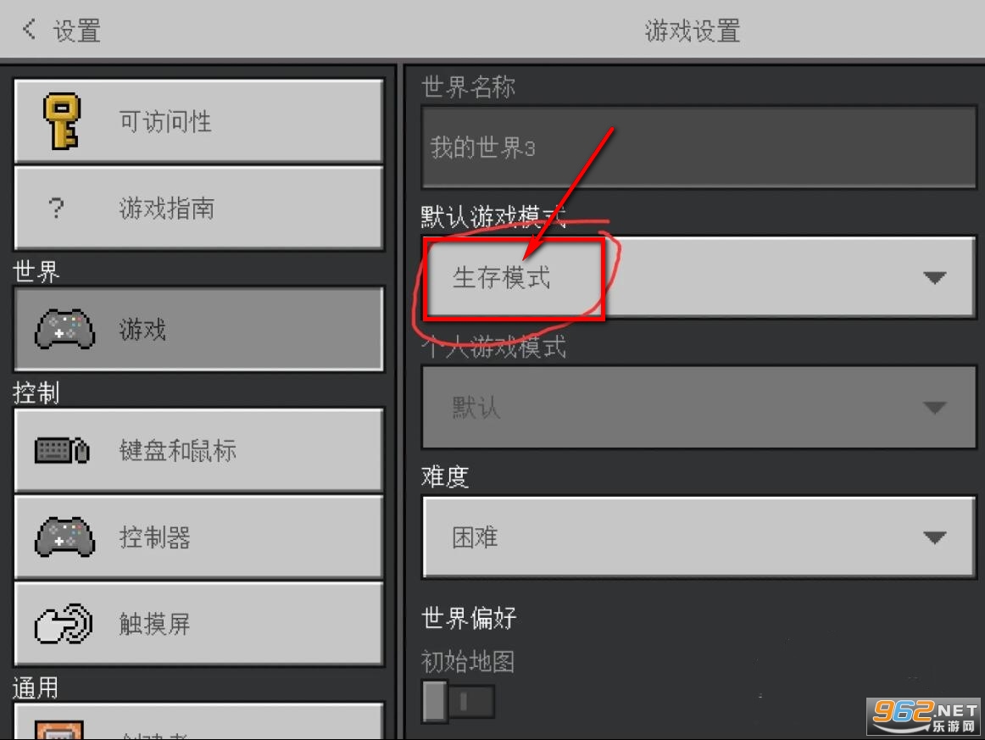Click the keyboard and mouse icon

coord(62,450)
